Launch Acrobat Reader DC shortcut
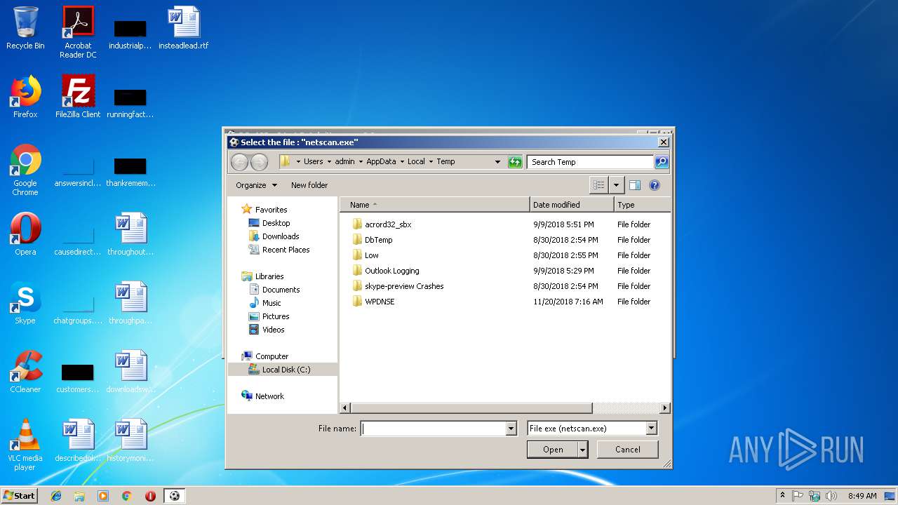 click(x=78, y=32)
